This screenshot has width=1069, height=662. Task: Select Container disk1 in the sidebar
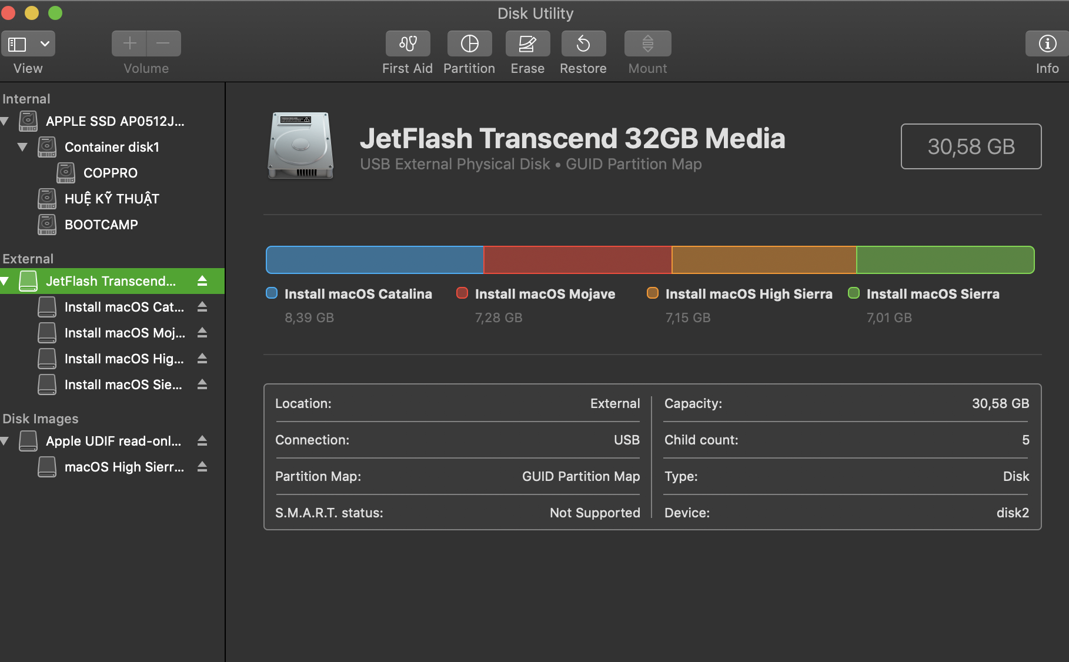pyautogui.click(x=112, y=147)
